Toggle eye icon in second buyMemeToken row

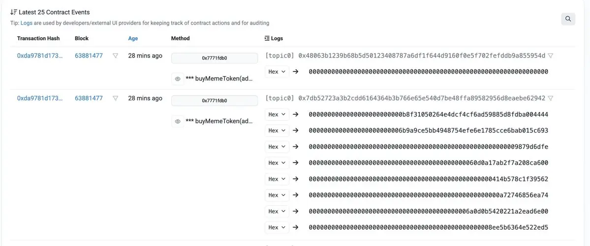[178, 121]
